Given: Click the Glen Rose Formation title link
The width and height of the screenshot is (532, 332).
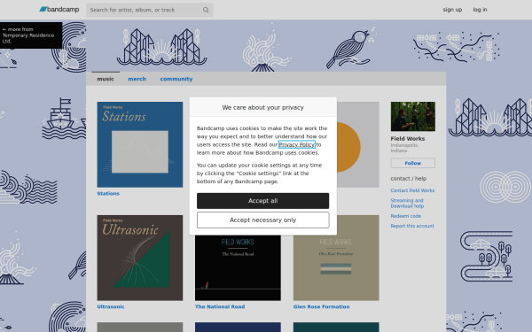Looking at the screenshot, I should coord(321,306).
